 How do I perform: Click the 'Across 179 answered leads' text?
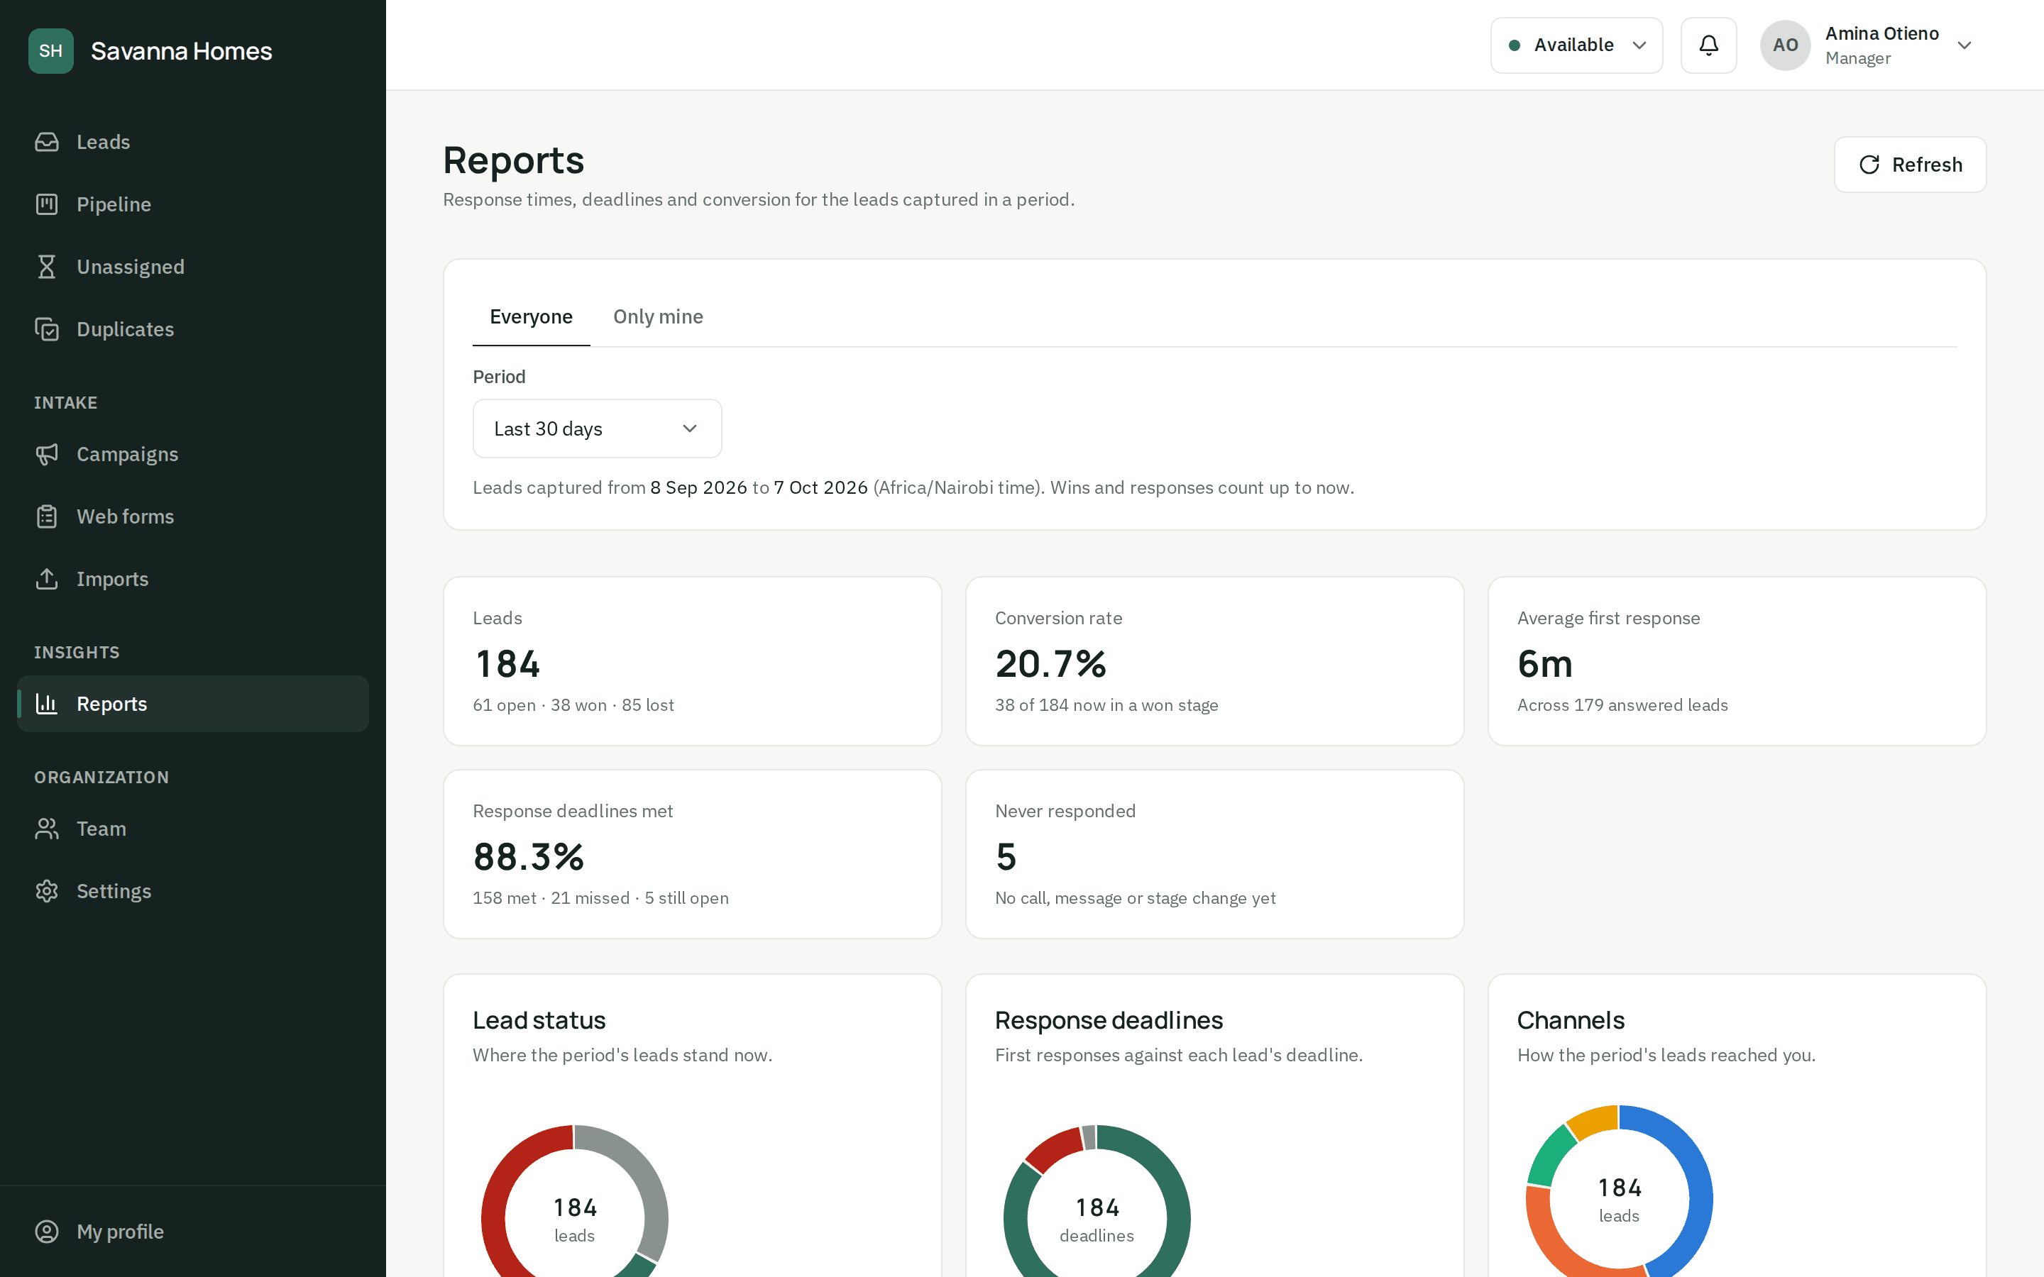click(1622, 705)
